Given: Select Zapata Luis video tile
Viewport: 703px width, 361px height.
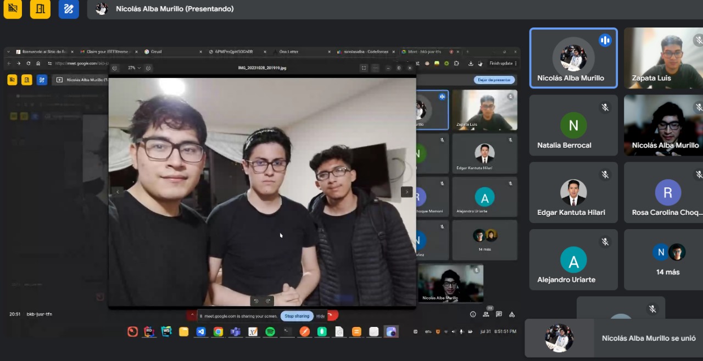Looking at the screenshot, I should 663,58.
